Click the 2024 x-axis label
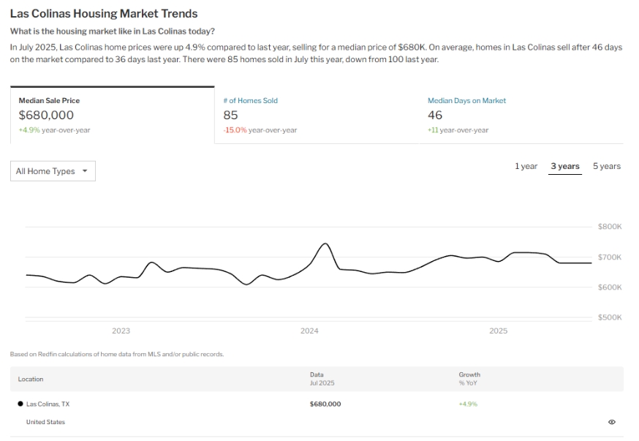The width and height of the screenshot is (639, 441). pyautogui.click(x=309, y=331)
